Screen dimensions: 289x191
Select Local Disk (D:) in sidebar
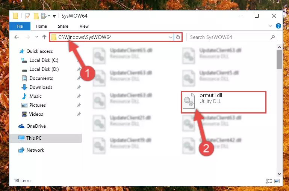click(x=44, y=69)
